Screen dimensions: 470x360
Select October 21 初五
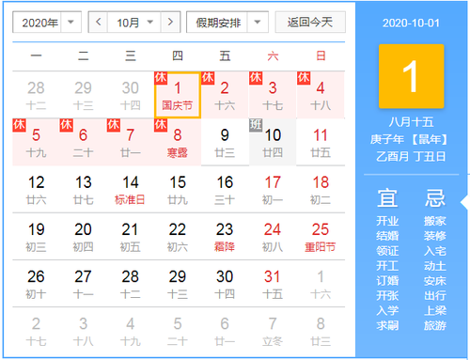click(131, 237)
